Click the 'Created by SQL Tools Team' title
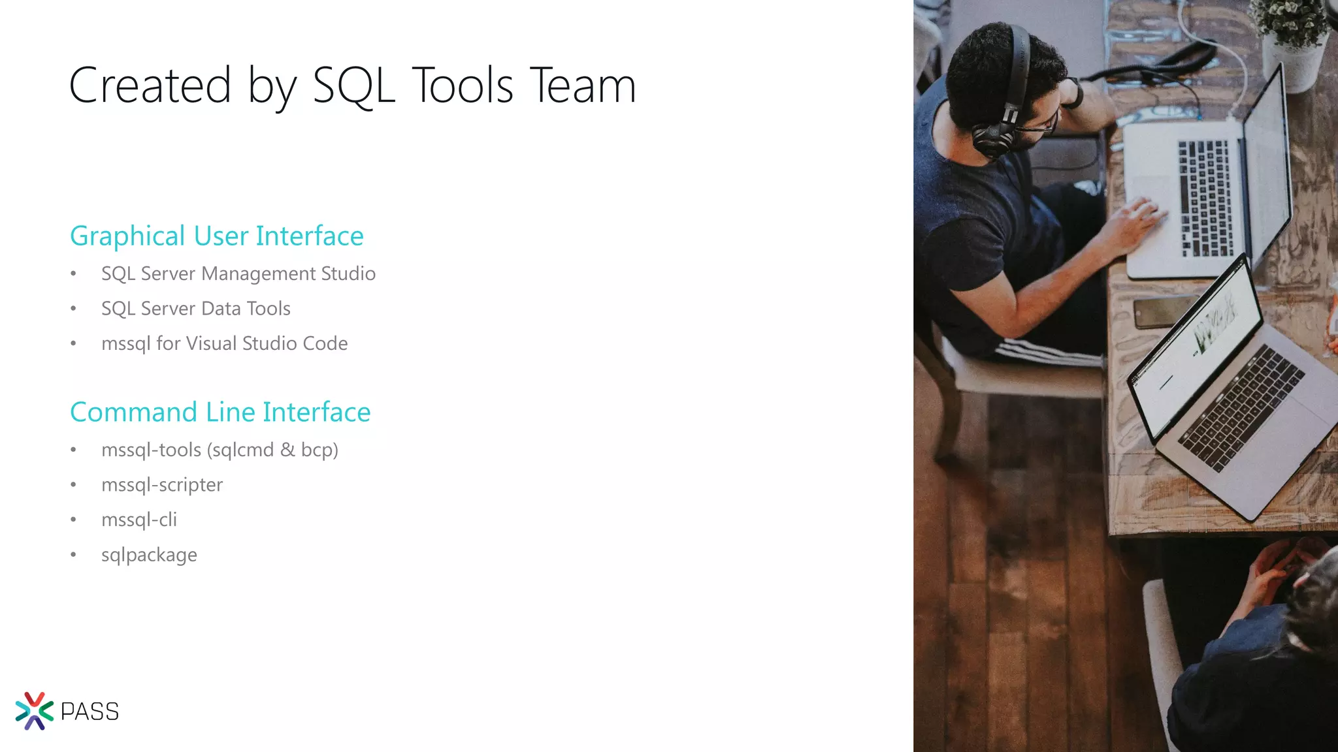1338x752 pixels. coord(353,86)
